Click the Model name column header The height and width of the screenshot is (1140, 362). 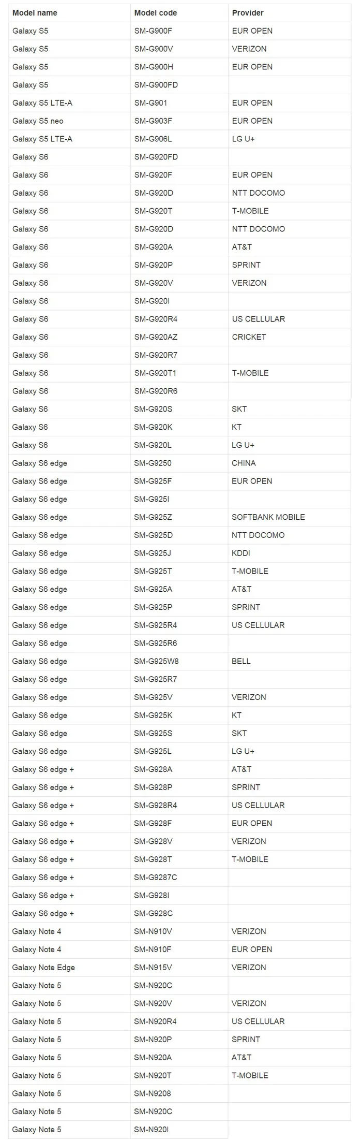(35, 12)
